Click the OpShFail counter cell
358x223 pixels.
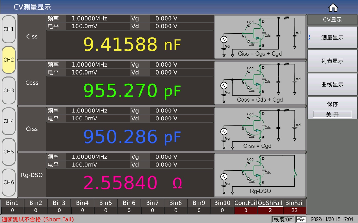click(x=270, y=210)
